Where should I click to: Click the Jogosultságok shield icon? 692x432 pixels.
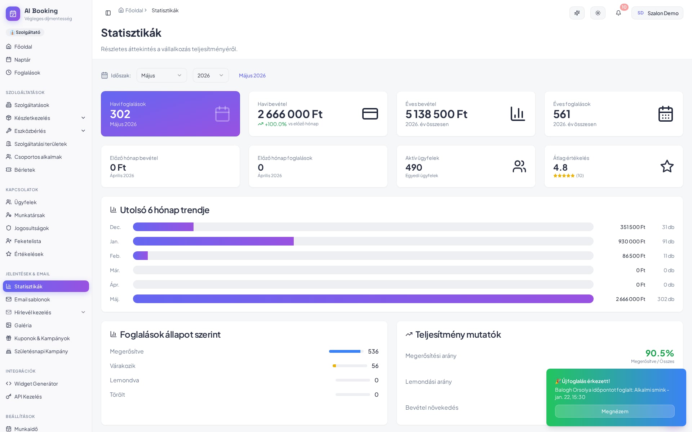tap(9, 228)
